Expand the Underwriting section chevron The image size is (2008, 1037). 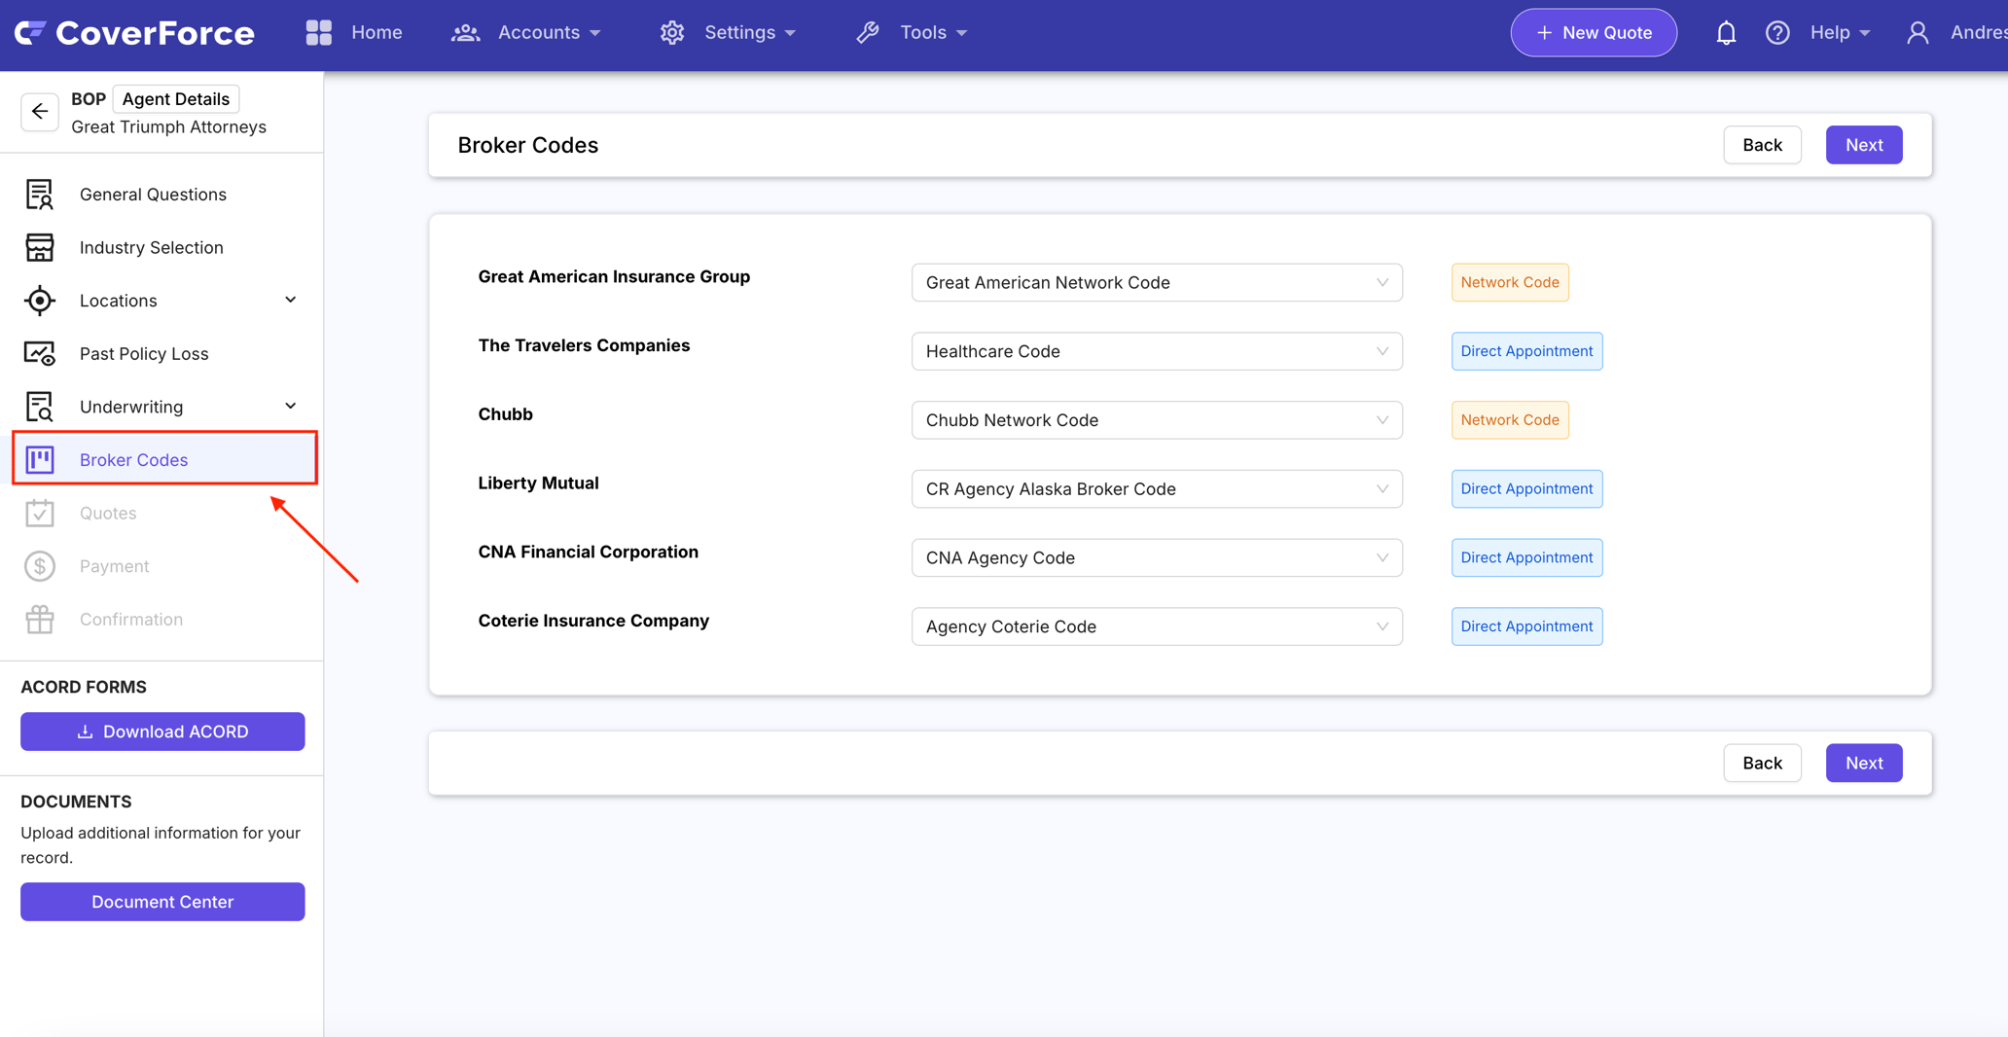(290, 406)
